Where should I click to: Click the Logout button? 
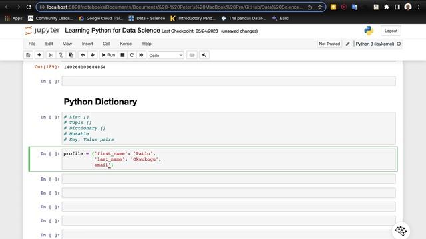(391, 31)
